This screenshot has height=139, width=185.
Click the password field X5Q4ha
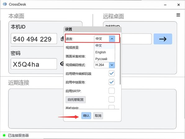[34, 64]
